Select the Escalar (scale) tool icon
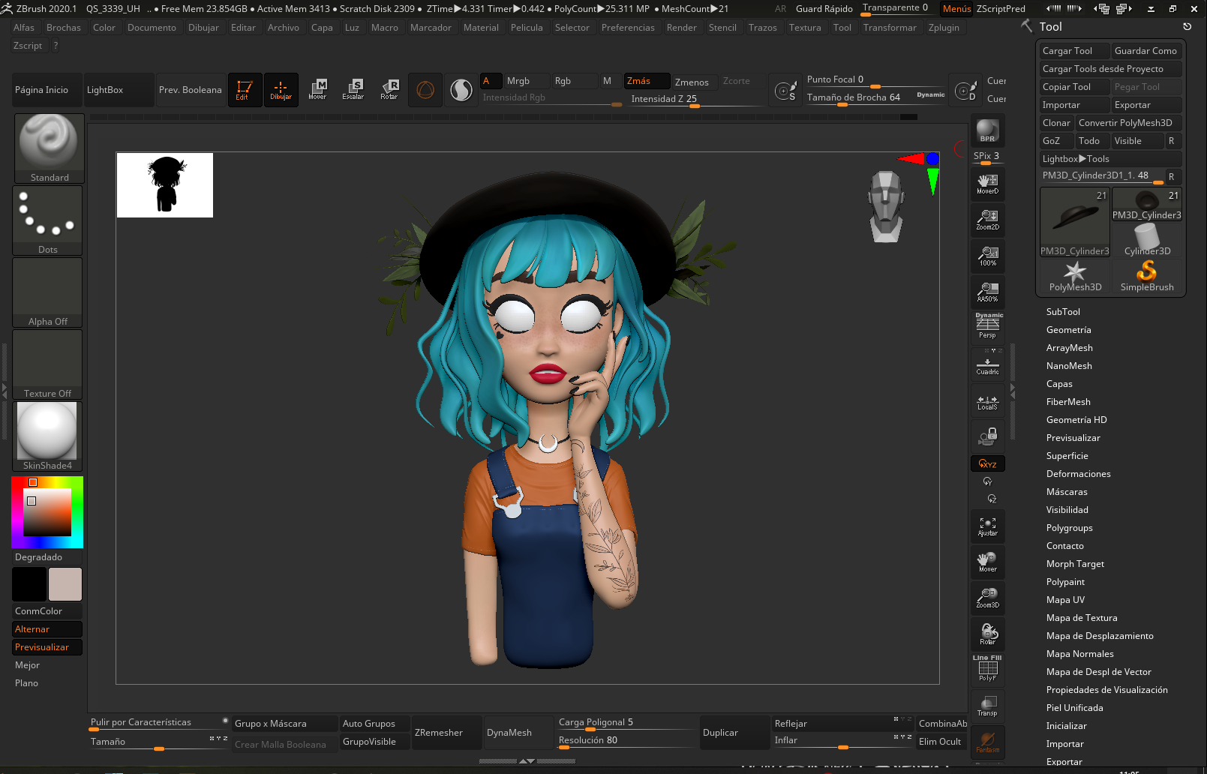The image size is (1207, 774). [353, 89]
